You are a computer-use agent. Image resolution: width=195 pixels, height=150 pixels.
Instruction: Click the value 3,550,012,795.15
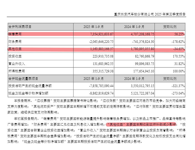143,86
